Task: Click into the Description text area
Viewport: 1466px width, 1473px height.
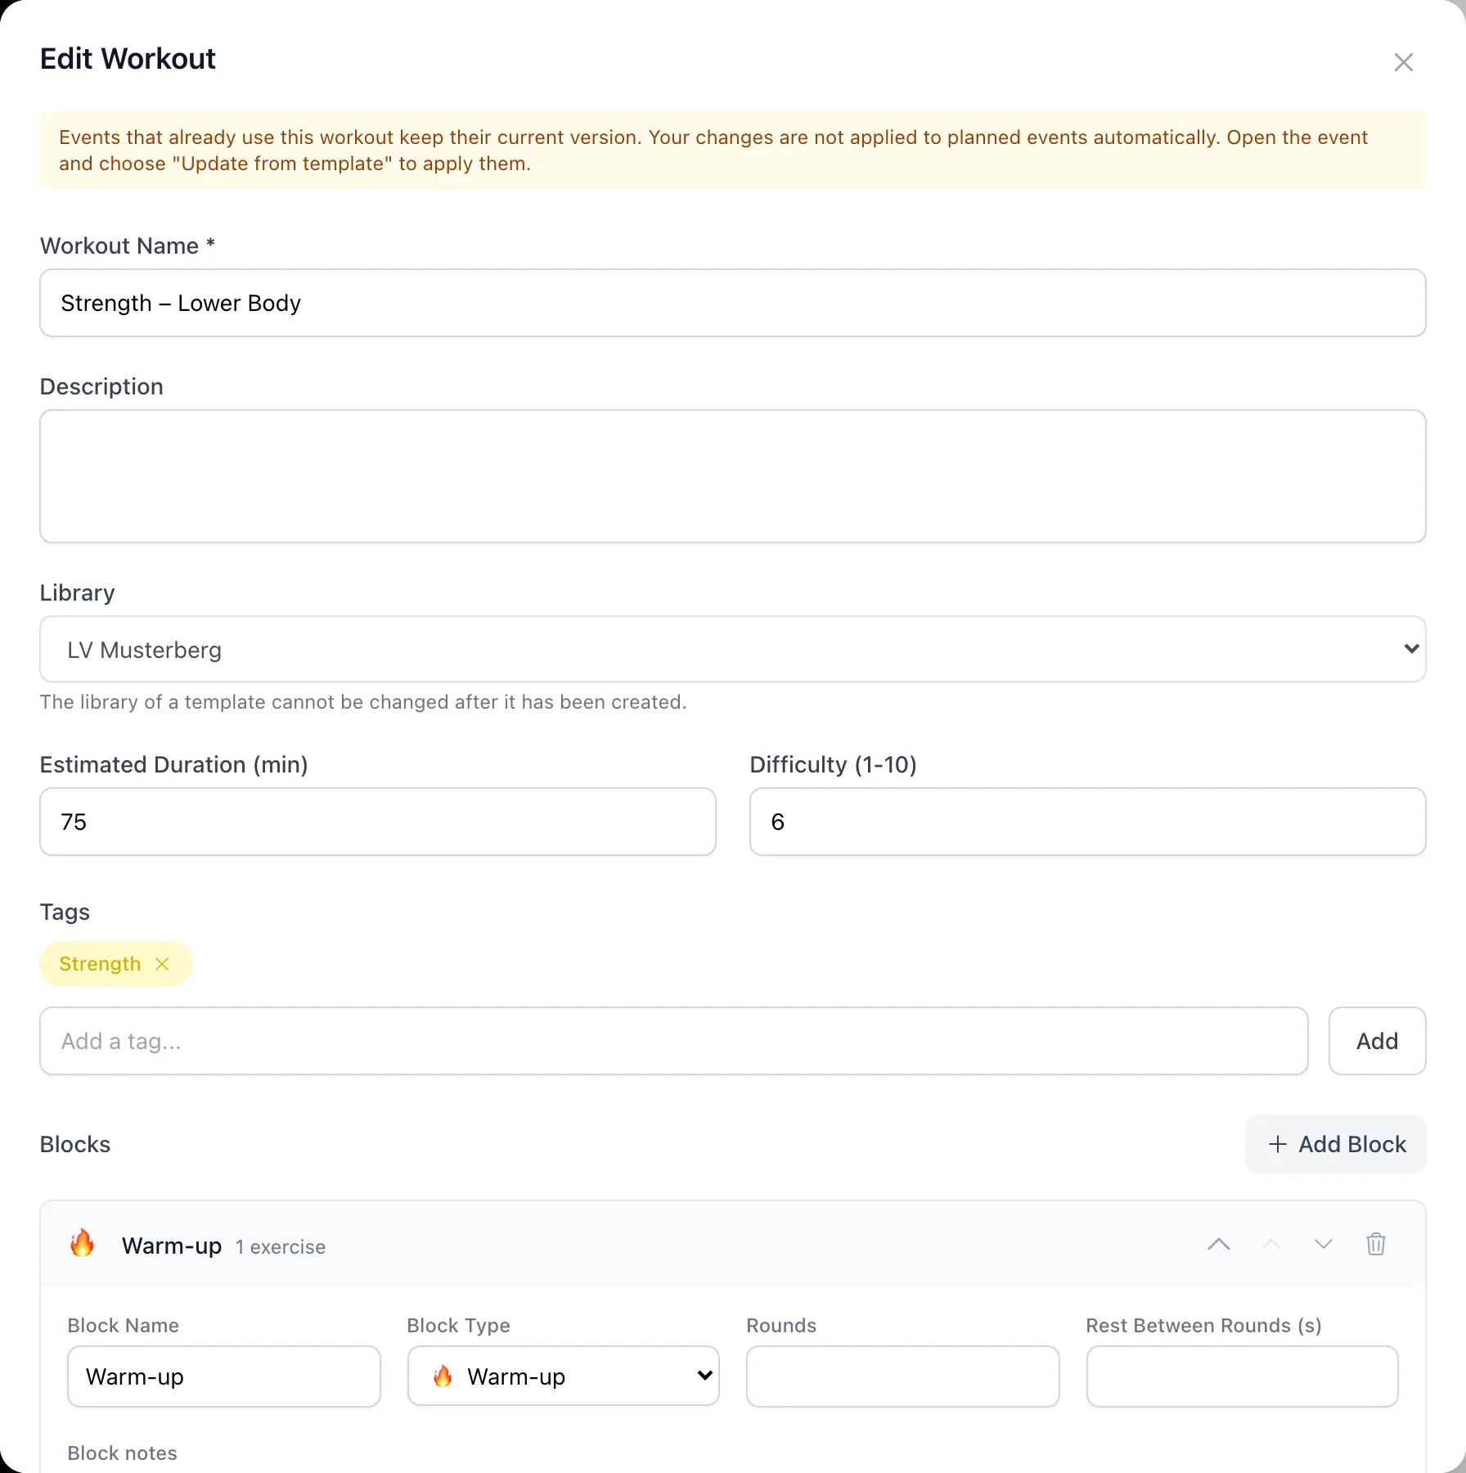Action: click(x=732, y=476)
